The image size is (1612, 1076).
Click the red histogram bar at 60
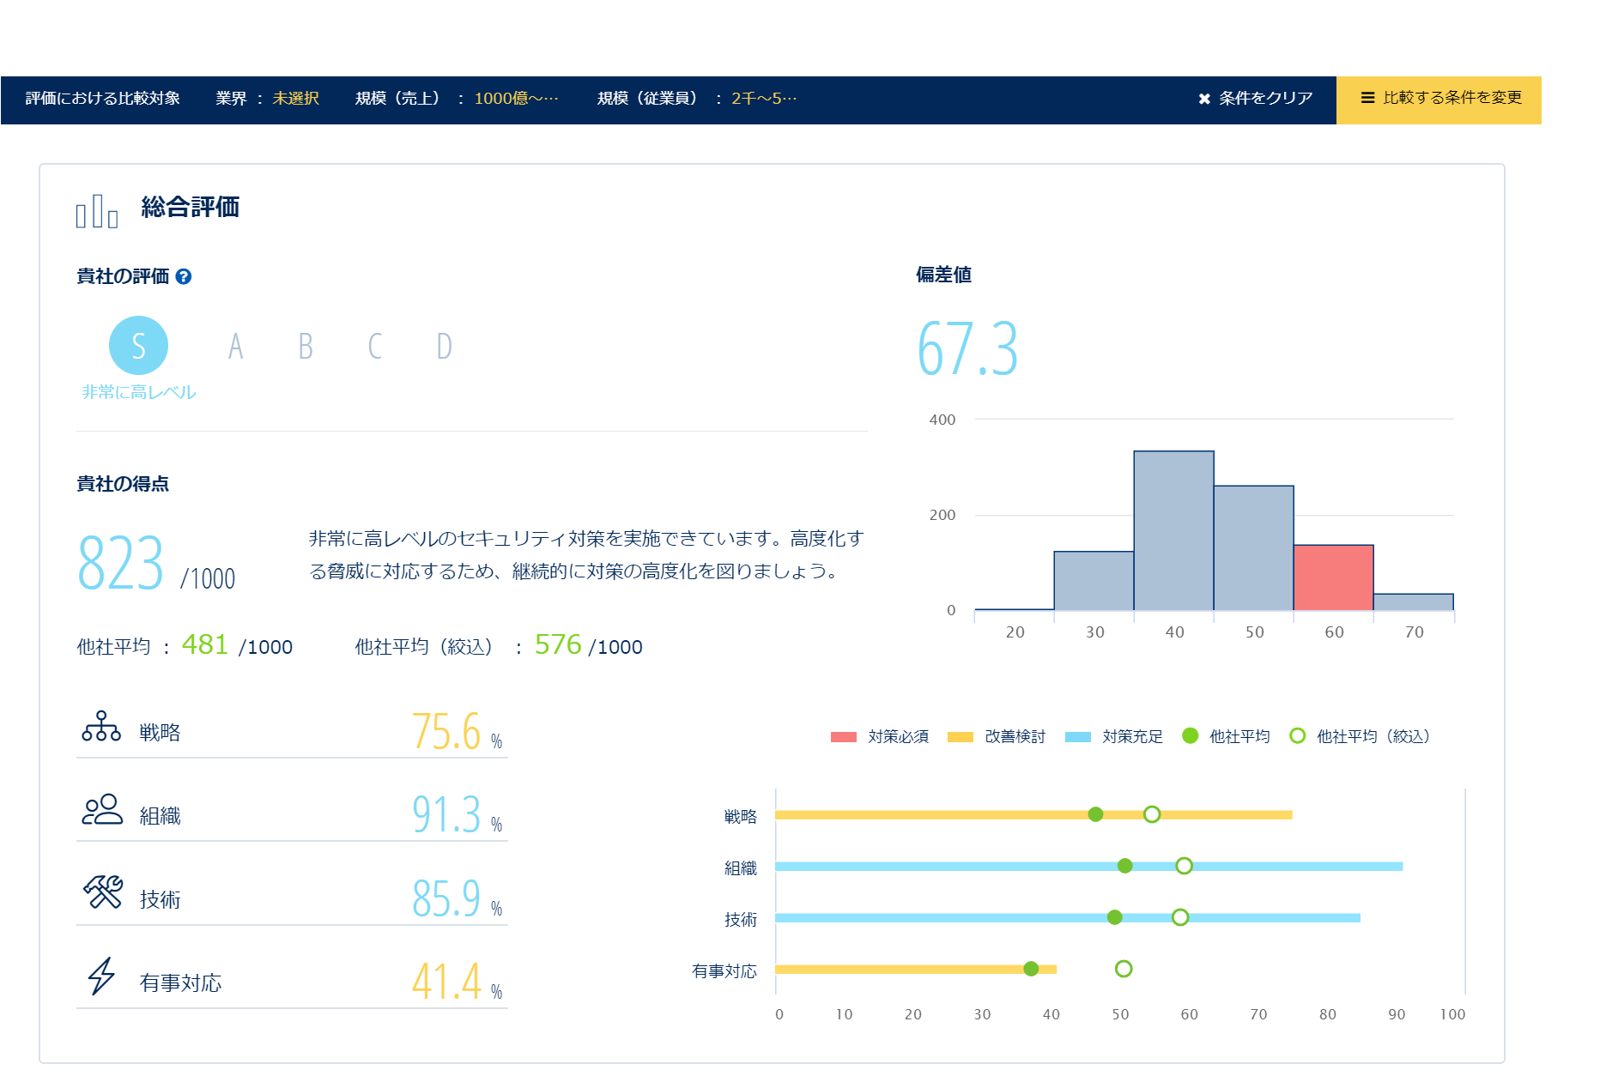(1334, 577)
